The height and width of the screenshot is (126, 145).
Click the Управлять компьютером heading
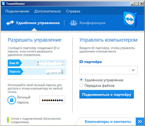click(108, 40)
